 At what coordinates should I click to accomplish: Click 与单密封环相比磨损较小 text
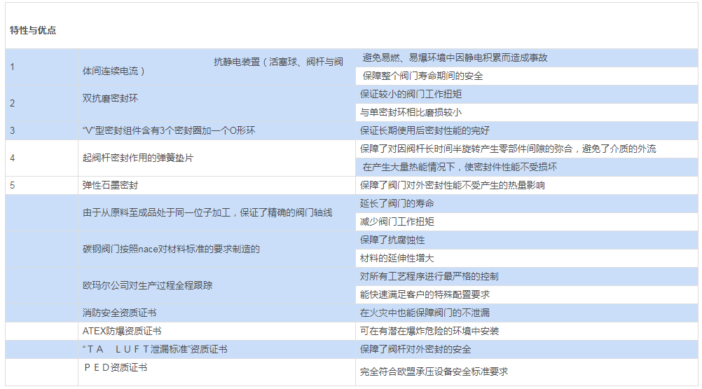(x=411, y=112)
